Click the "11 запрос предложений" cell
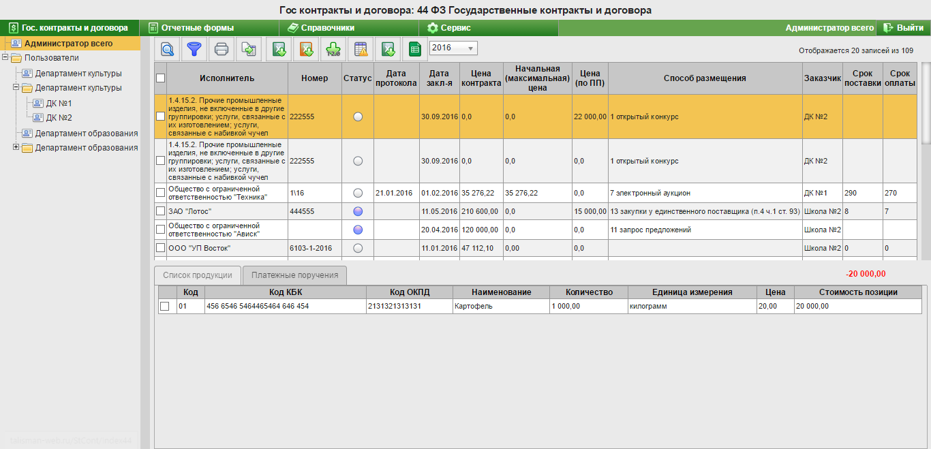Viewport: 931px width, 449px height. pyautogui.click(x=705, y=230)
